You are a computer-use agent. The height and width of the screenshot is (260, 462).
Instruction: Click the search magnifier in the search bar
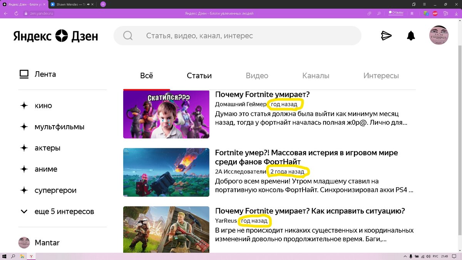[127, 35]
